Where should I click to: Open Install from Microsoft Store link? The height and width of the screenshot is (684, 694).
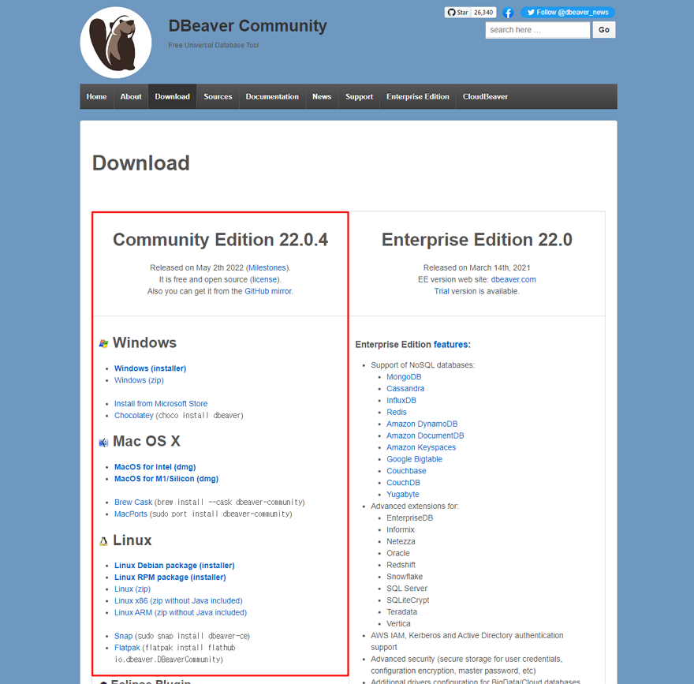[161, 404]
